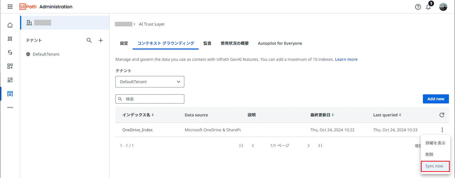Click the S-shaped sidebar icon
The width and height of the screenshot is (455, 178).
click(10, 52)
